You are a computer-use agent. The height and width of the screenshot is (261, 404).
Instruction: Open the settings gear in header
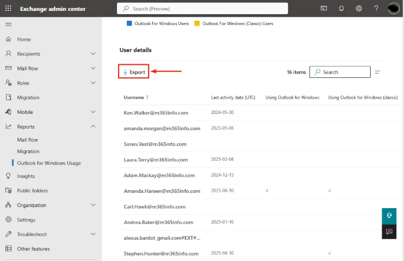[x=359, y=8]
